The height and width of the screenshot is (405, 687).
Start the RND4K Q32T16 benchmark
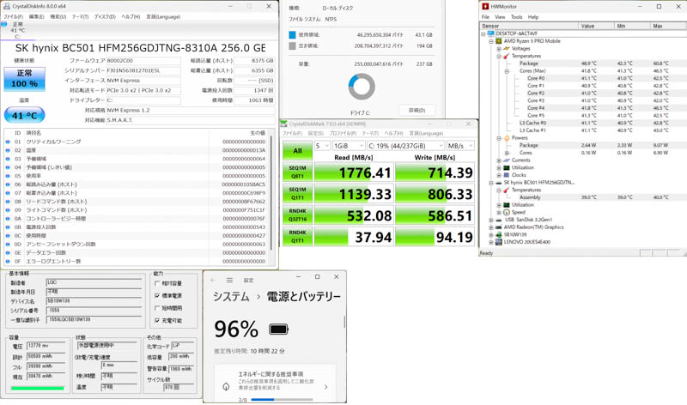pos(297,215)
